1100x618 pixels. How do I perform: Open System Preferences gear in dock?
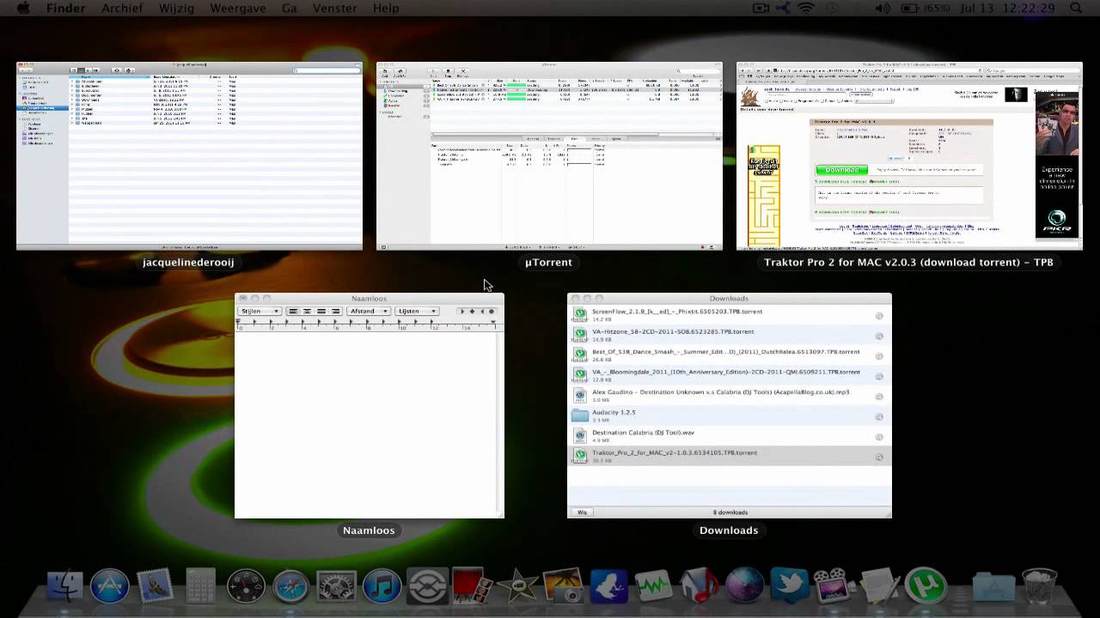[x=336, y=586]
